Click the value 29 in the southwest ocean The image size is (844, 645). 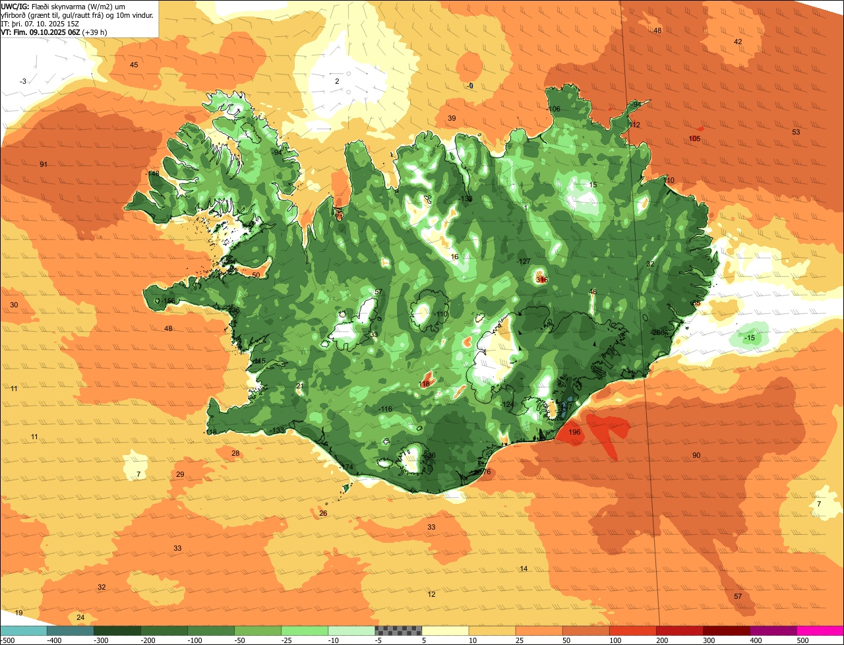[x=180, y=474]
